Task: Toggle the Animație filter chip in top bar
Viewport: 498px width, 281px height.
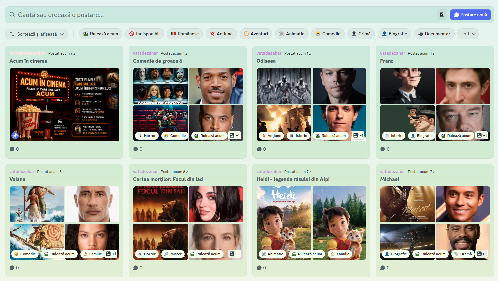Action: (292, 34)
